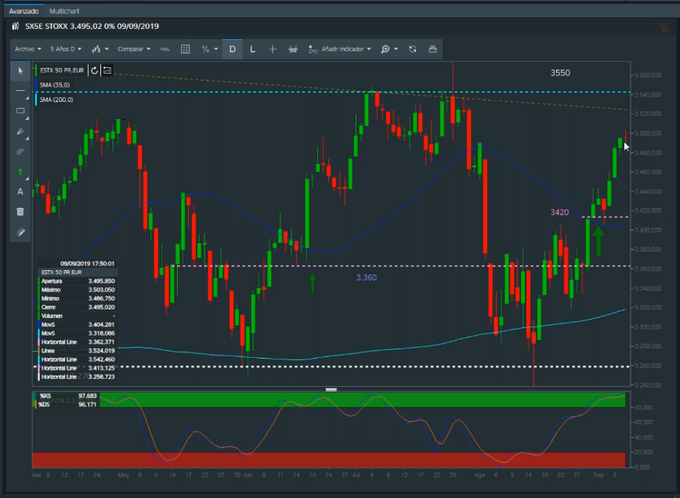
Task: Open the Archivo dropdown menu
Action: point(28,49)
